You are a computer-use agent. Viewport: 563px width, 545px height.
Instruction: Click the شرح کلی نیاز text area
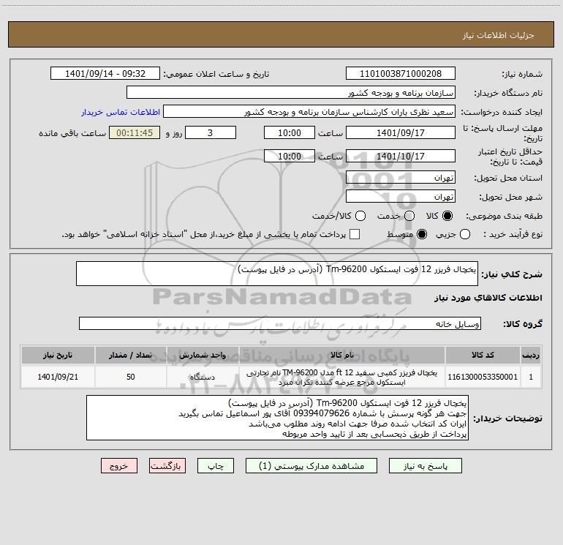(x=277, y=274)
